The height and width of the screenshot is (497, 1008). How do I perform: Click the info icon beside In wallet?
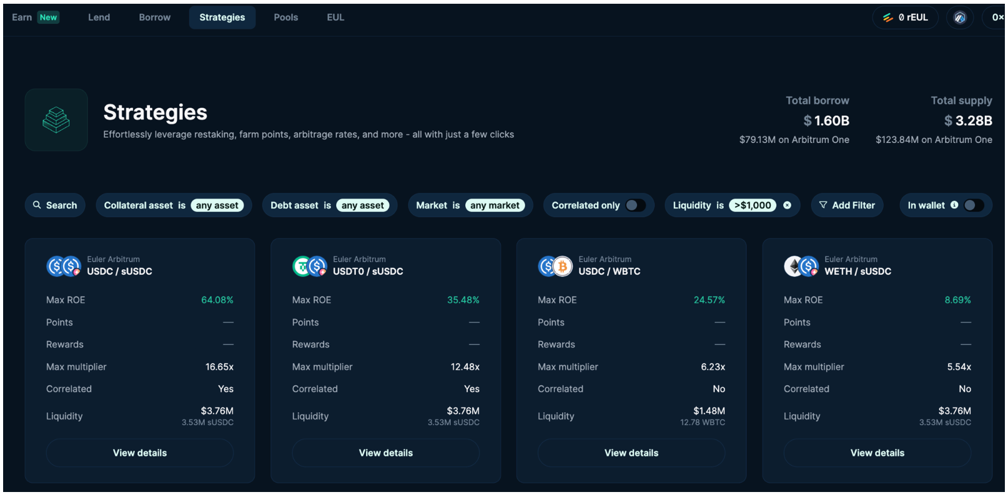pos(954,205)
